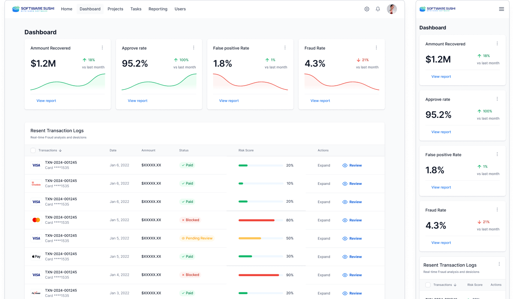This screenshot has height=299, width=514.
Task: Open the Software Sushi logo home link
Action: [x=34, y=9]
